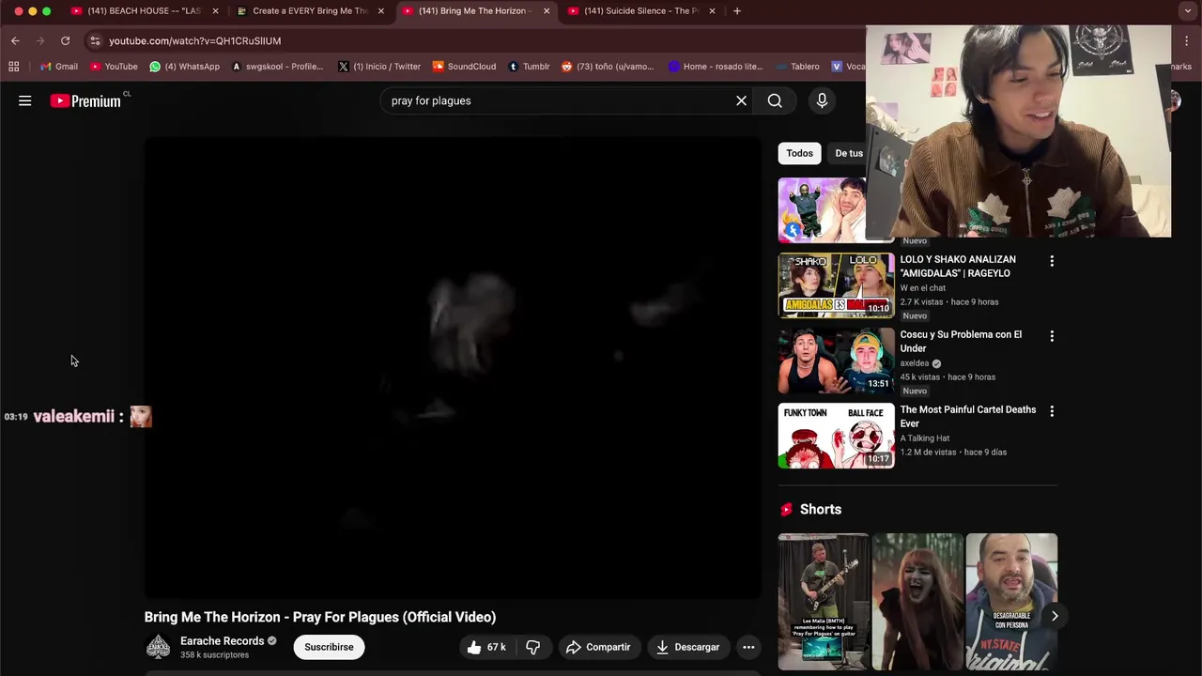Open the three-dot more actions under the video
This screenshot has width=1202, height=676.
(x=748, y=647)
